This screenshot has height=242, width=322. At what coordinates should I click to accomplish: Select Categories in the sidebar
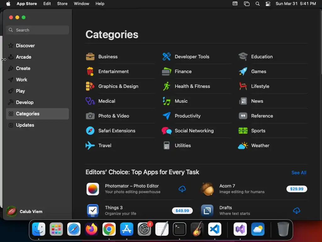coord(37,113)
